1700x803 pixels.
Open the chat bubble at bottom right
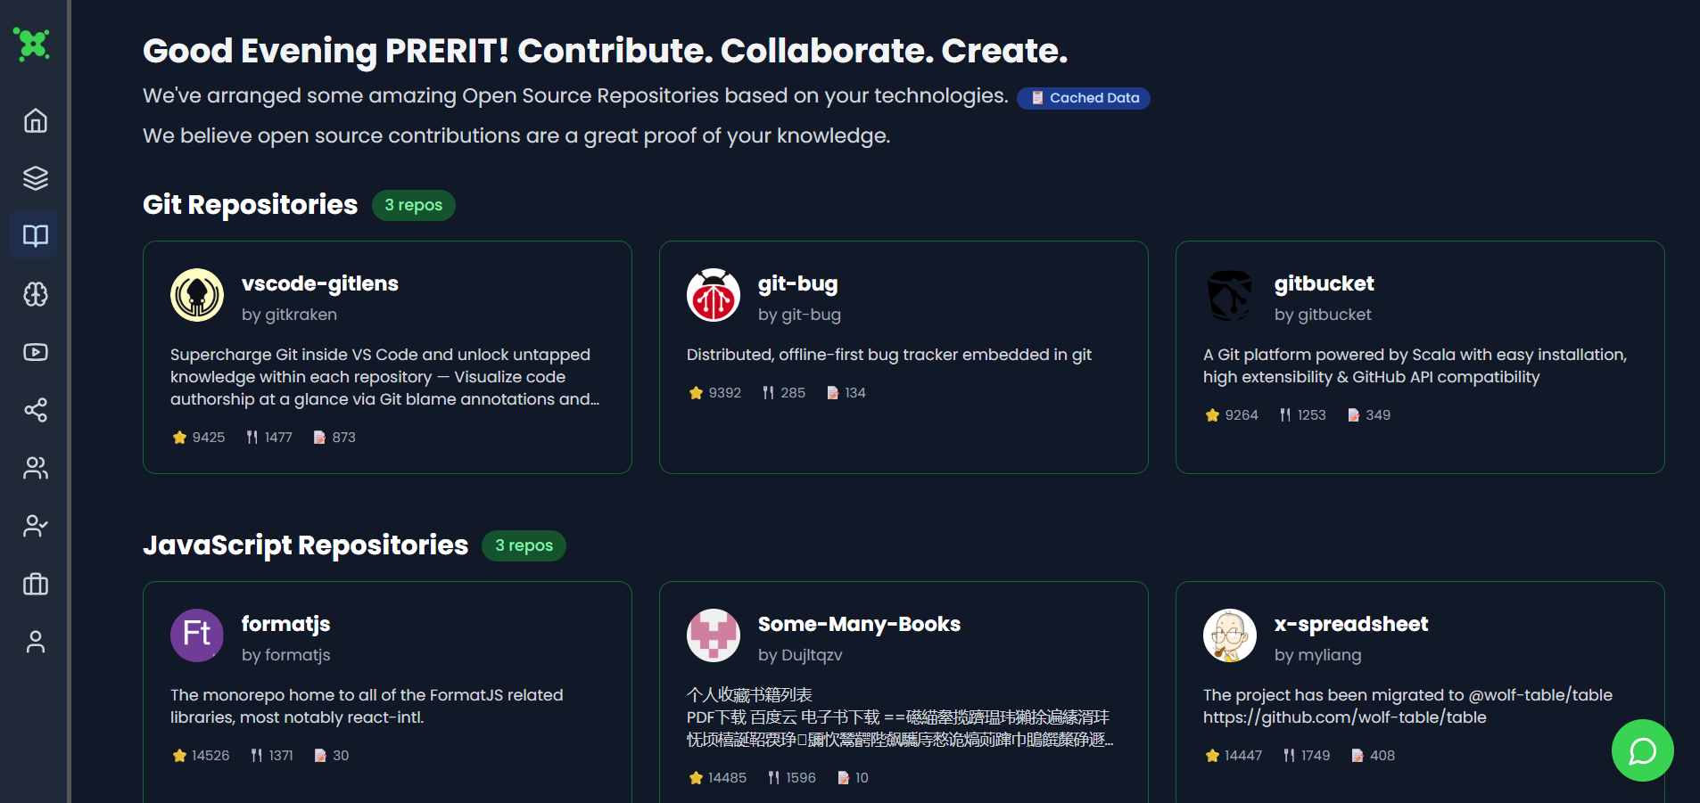[1642, 750]
